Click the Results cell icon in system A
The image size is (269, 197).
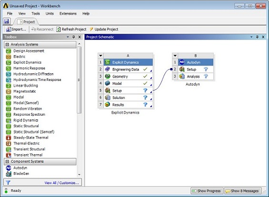[108, 104]
